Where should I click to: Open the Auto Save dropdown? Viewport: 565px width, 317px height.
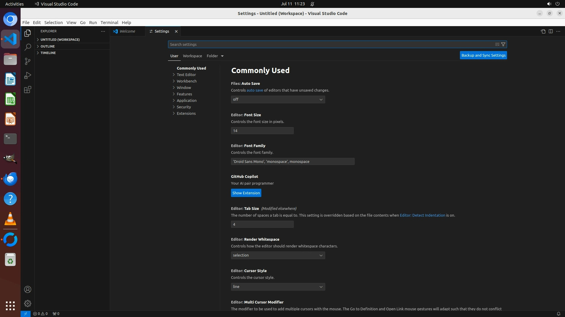pos(278,100)
